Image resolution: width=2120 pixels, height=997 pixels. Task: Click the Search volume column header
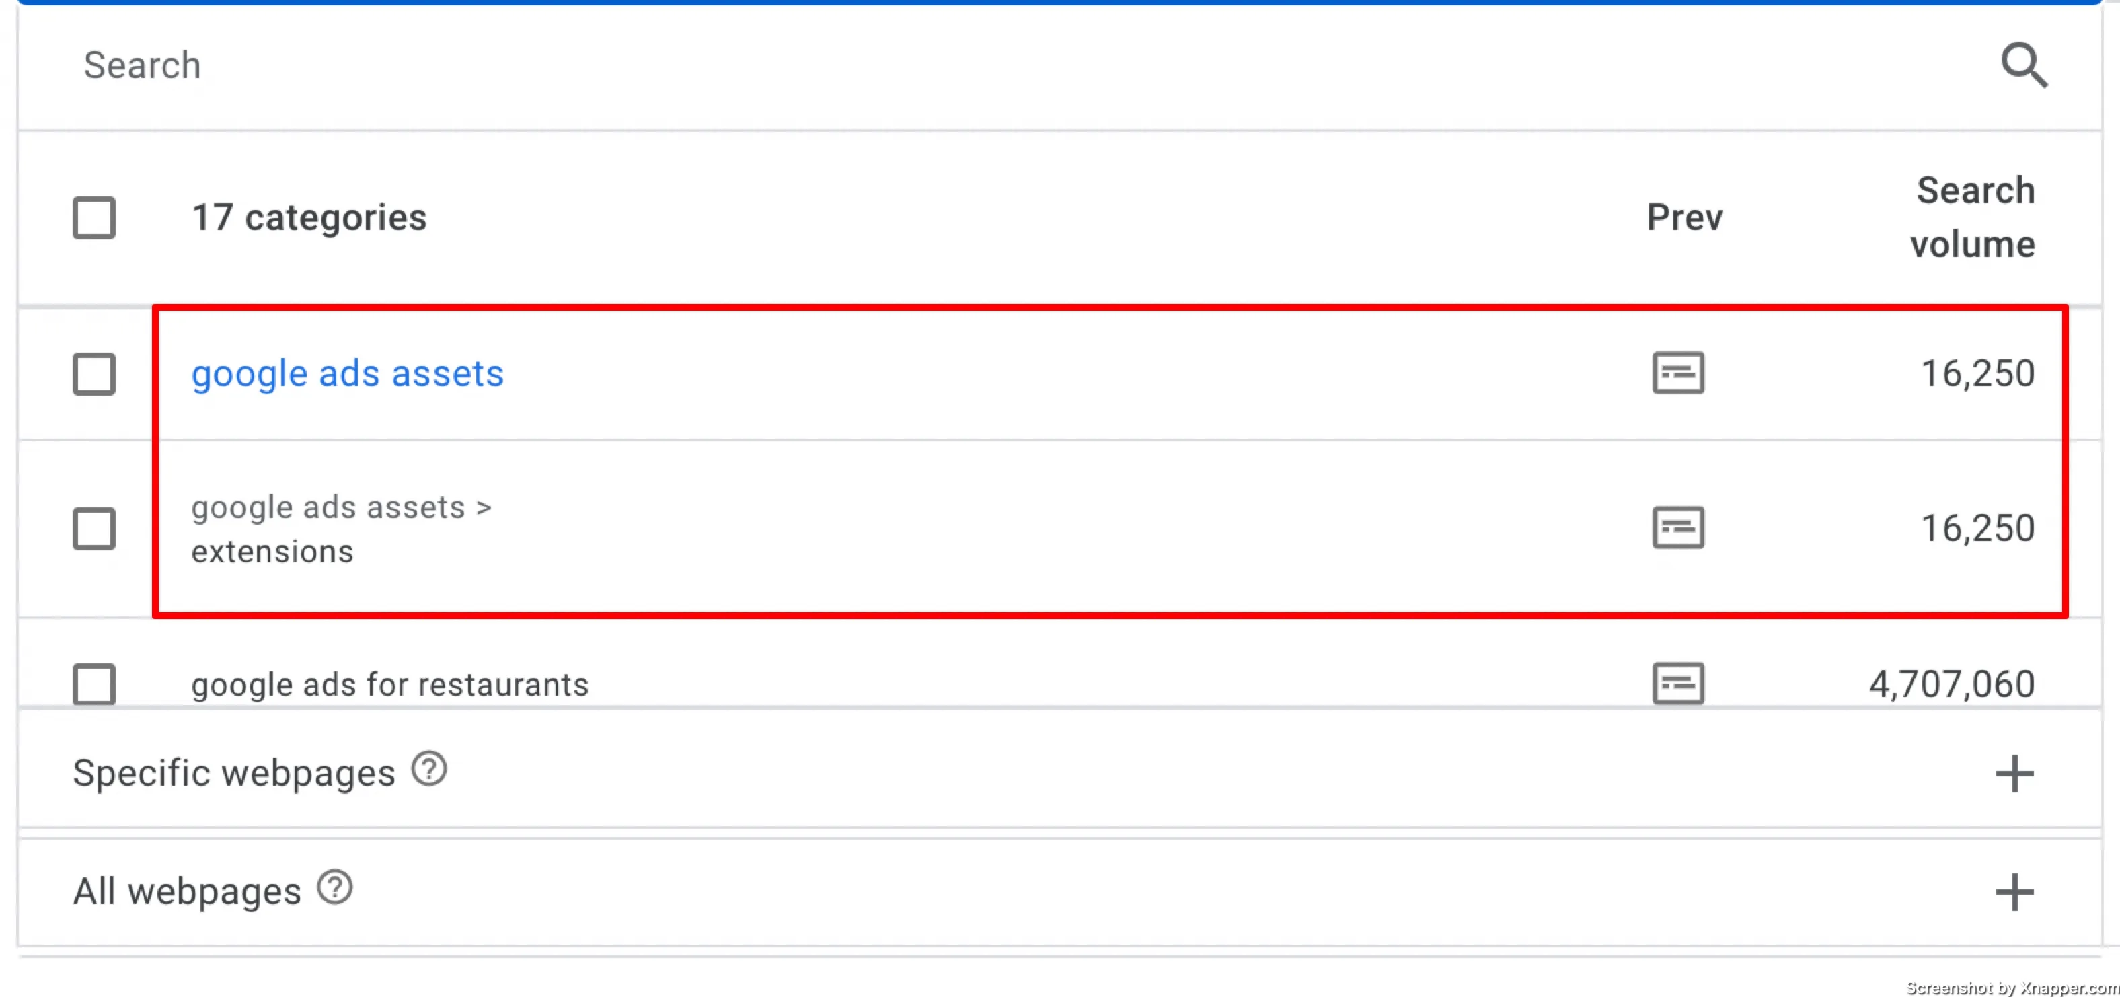point(1973,217)
